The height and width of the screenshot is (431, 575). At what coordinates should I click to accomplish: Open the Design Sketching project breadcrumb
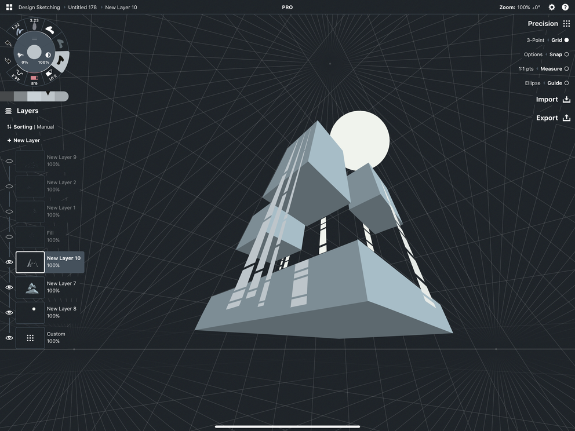pyautogui.click(x=38, y=7)
